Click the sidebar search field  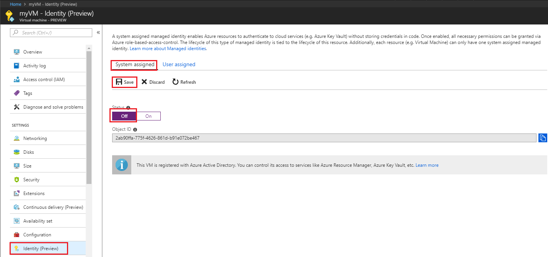(x=51, y=33)
